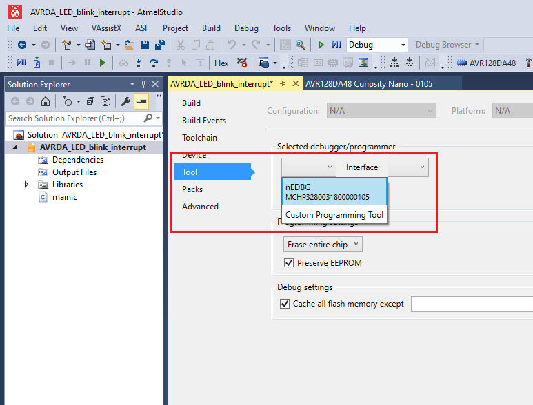
Task: Select nEDBG MCHP3280031800000105 from the list
Action: 334,191
